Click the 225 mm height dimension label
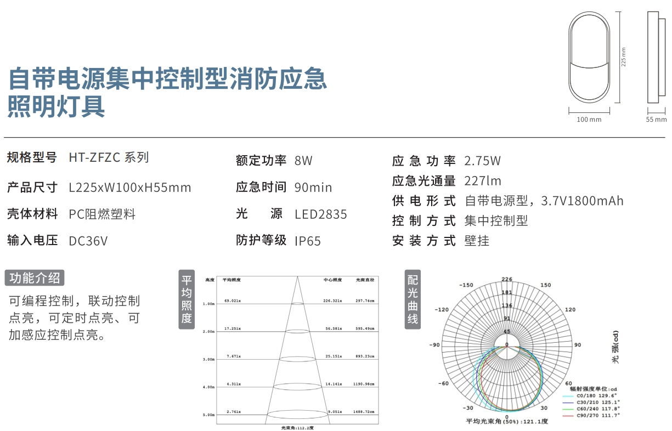Image resolution: width=672 pixels, height=431 pixels. coord(623,57)
